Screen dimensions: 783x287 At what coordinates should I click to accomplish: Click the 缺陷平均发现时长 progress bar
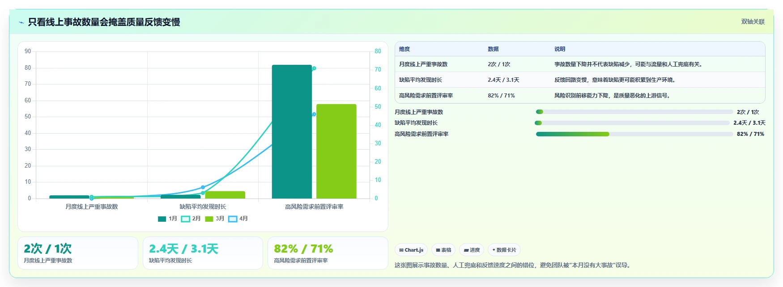[x=632, y=123]
